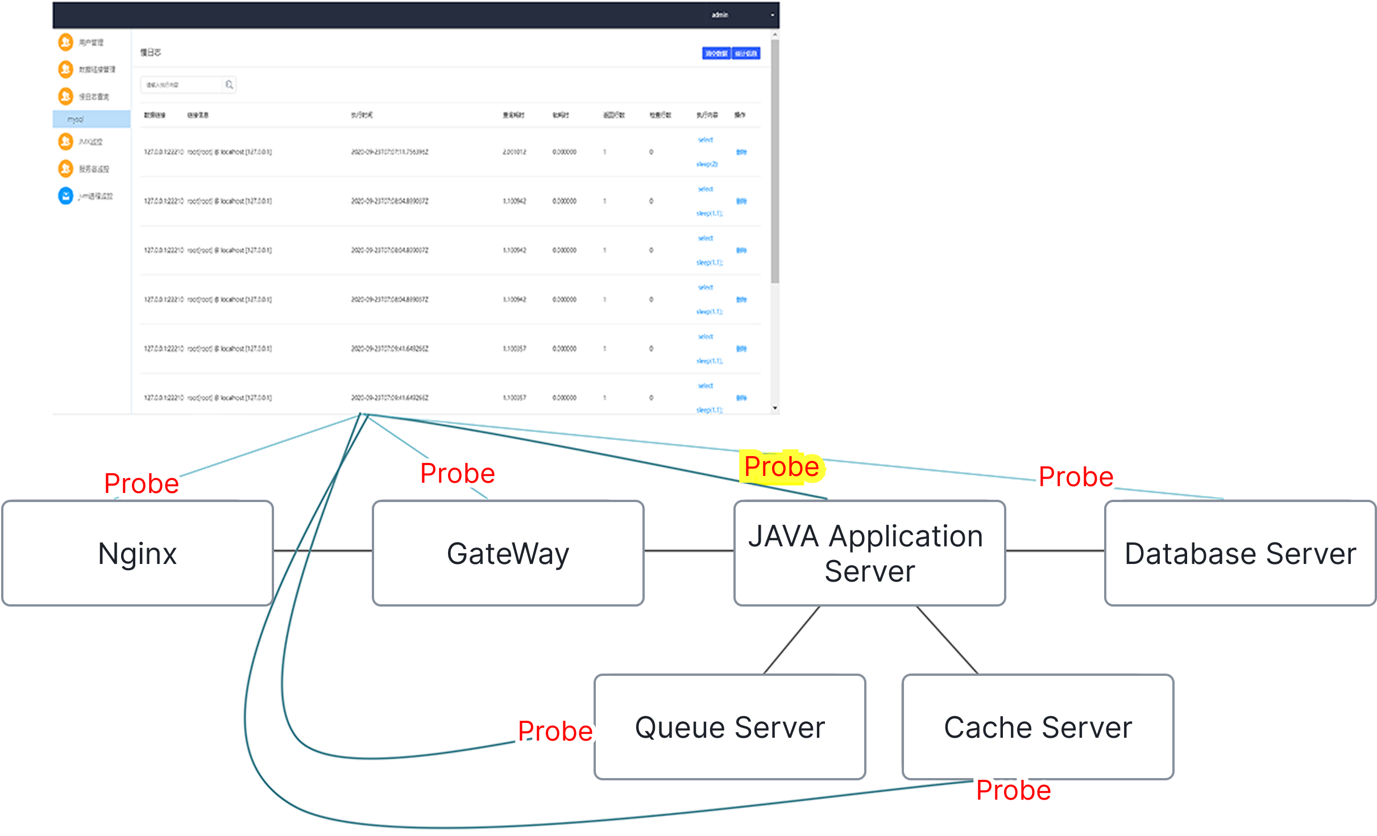Viewport: 1377px width, 836px height.
Task: Click the second orange sidebar icon
Action: tap(66, 69)
